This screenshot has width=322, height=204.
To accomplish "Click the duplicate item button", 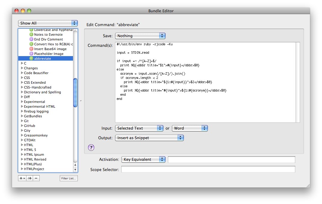I will (x=29, y=178).
